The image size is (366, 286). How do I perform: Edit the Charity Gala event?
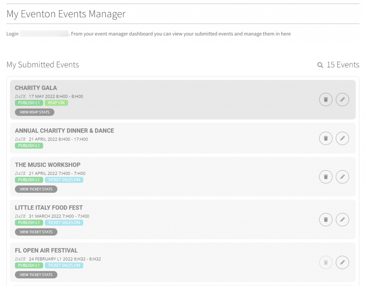coord(342,100)
